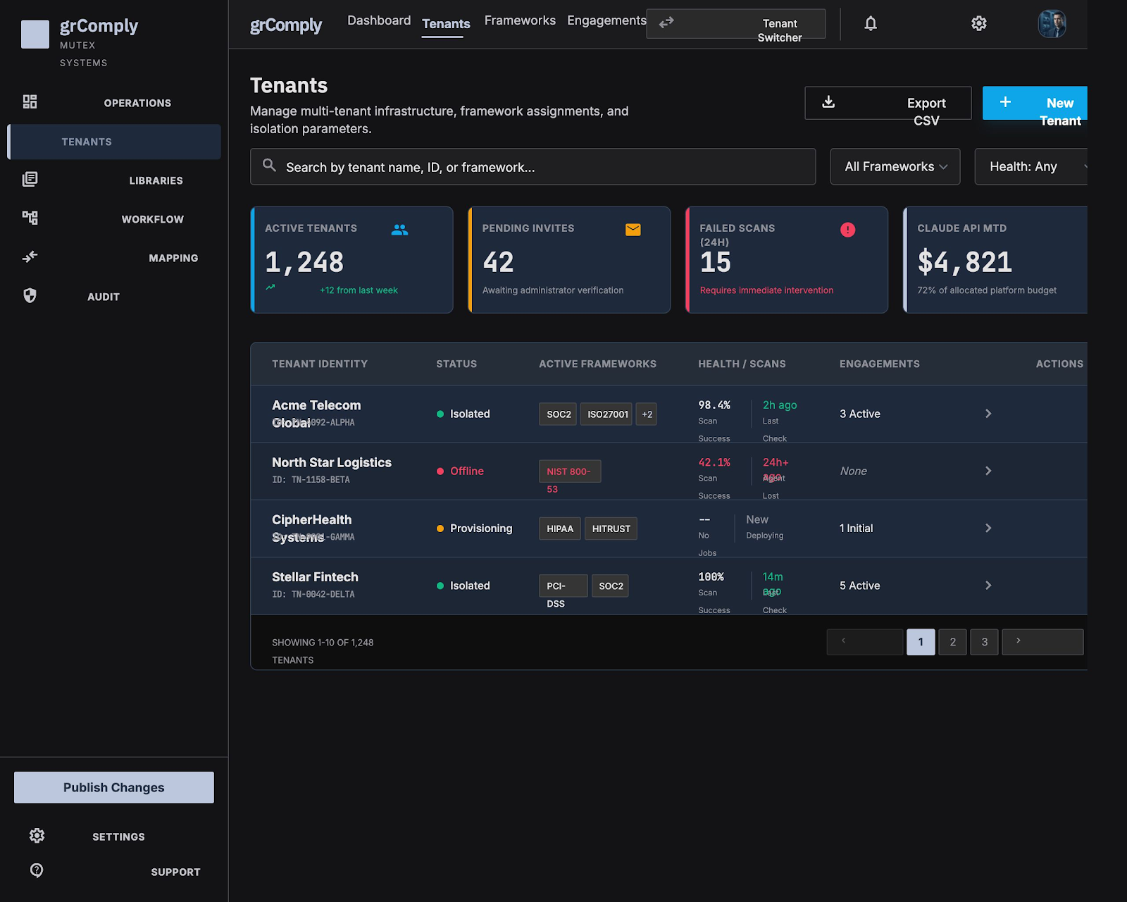Click the Settings gear icon in sidebar
Image resolution: width=1127 pixels, height=902 pixels.
coord(37,836)
